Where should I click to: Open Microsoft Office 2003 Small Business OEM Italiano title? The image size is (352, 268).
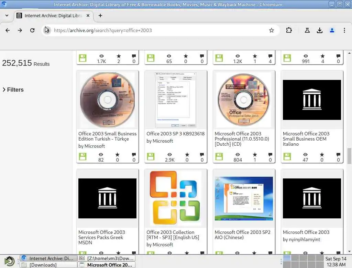point(306,139)
